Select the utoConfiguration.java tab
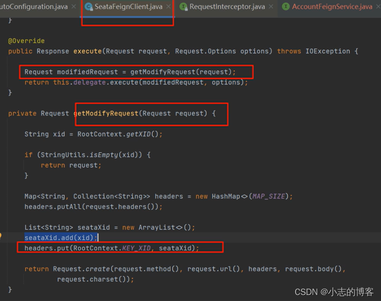 (34, 7)
